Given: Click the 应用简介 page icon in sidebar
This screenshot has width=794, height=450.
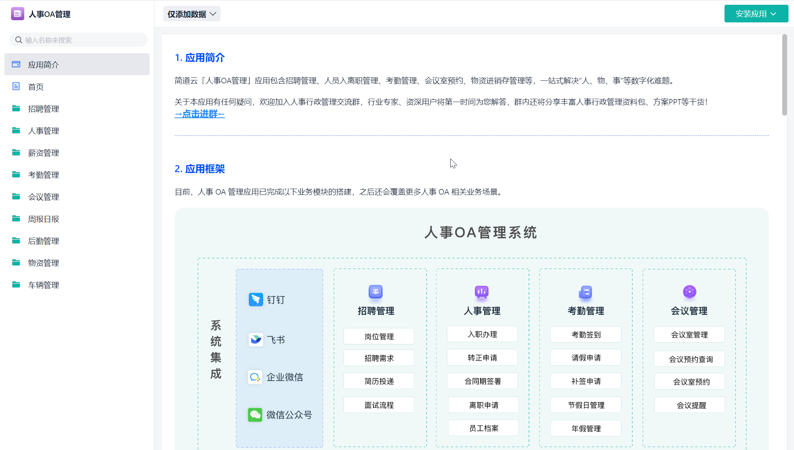Looking at the screenshot, I should coord(16,65).
